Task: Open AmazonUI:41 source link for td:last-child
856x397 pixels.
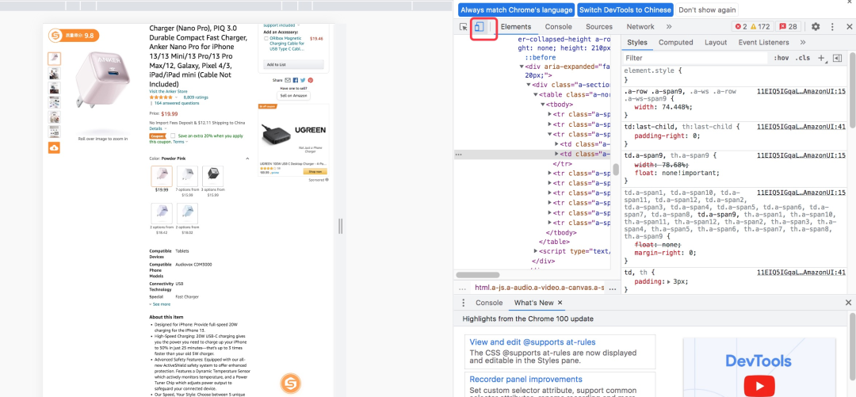Action: point(801,127)
